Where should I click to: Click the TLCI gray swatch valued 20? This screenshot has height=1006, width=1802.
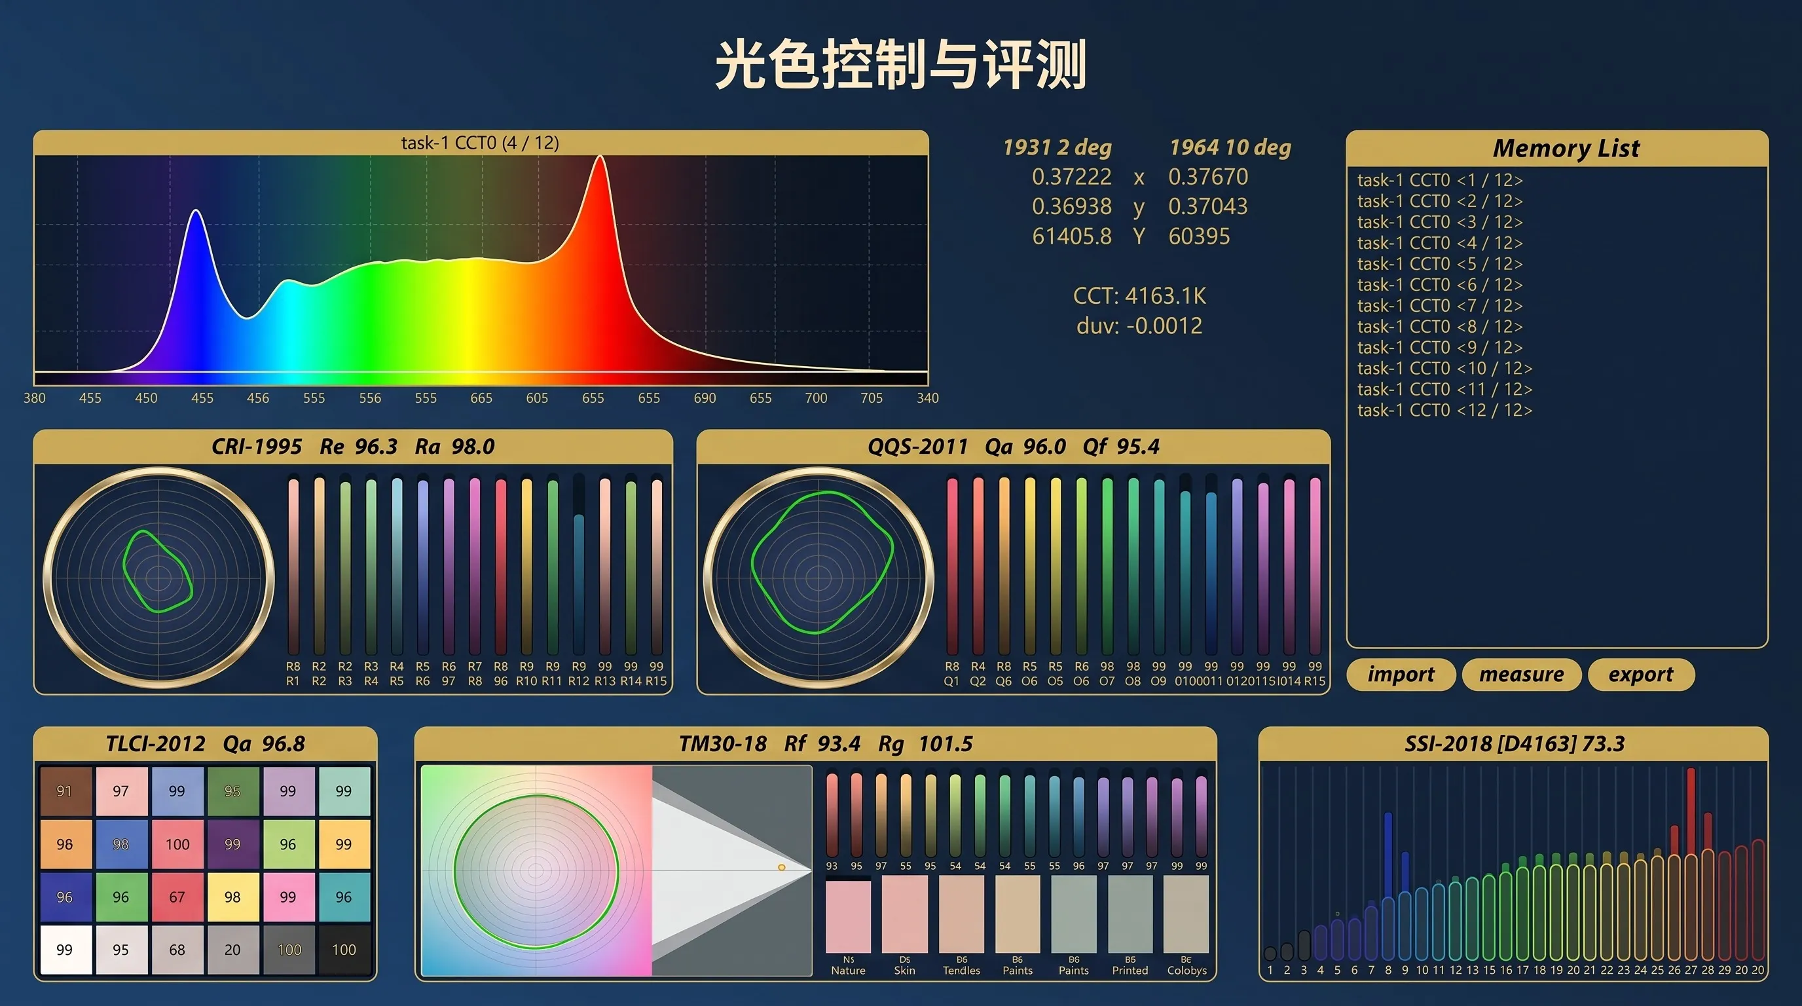click(x=232, y=950)
